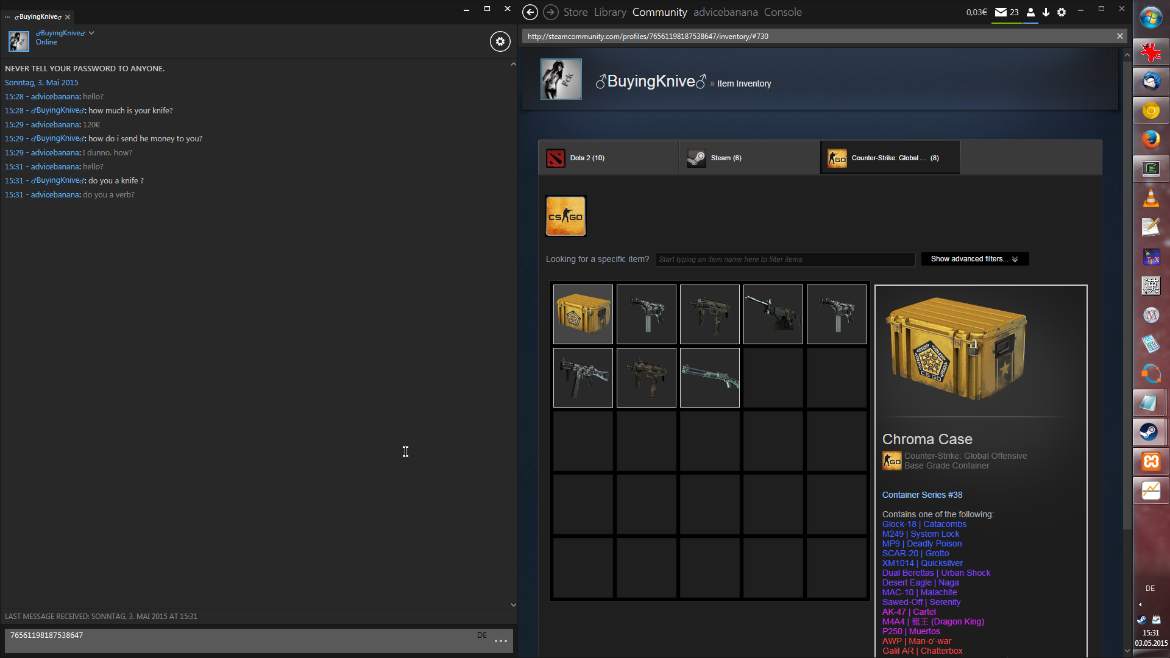The width and height of the screenshot is (1170, 658).
Task: Click the BuyingKnive profile name heading
Action: [x=651, y=81]
